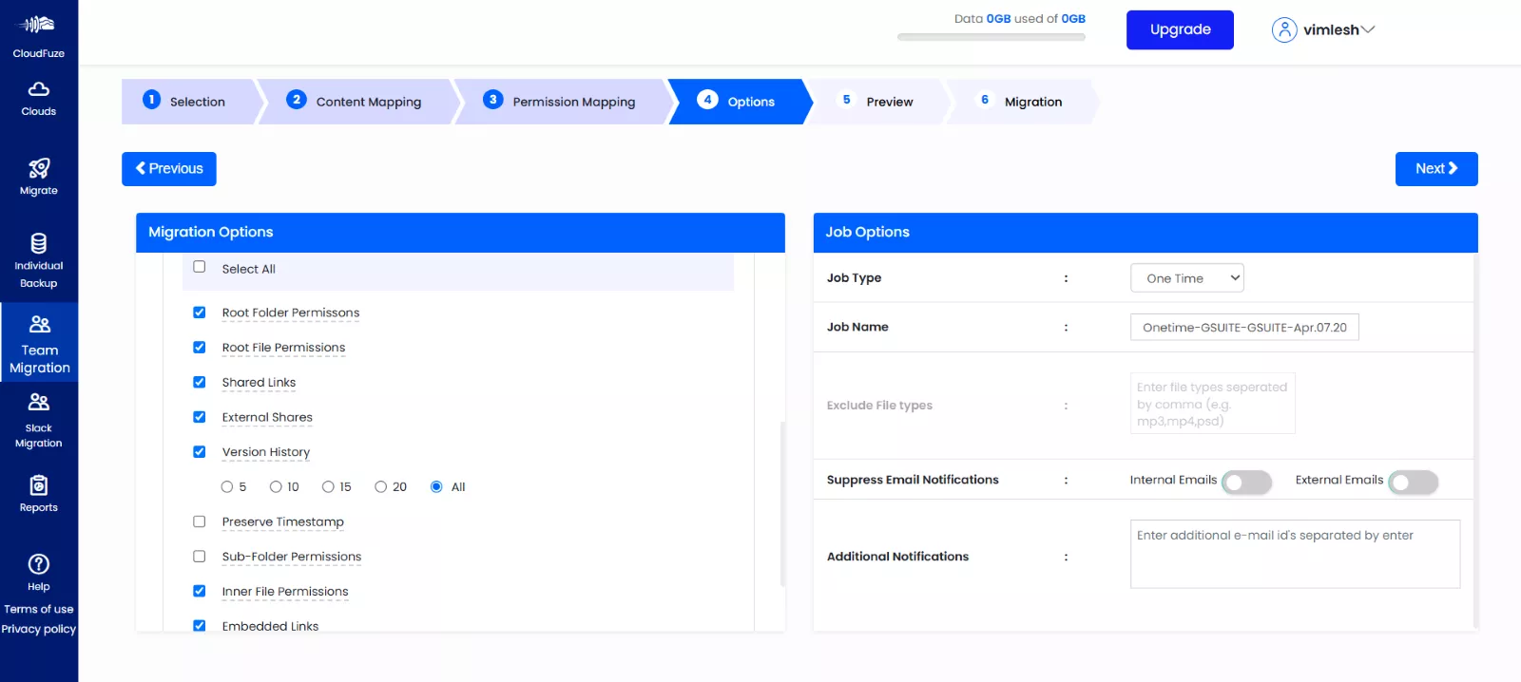1521x682 pixels.
Task: Click the Job Options panel header
Action: click(x=1146, y=233)
